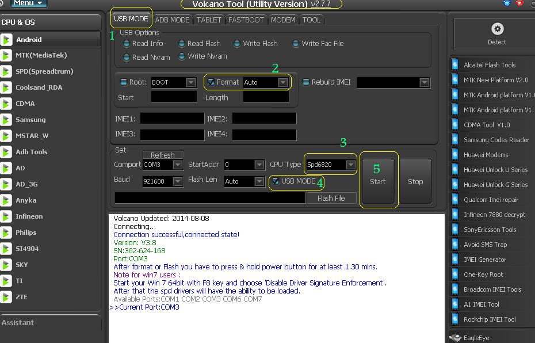
Task: Click the icon beside Alcaltel Flash Tools
Action: 455,65
